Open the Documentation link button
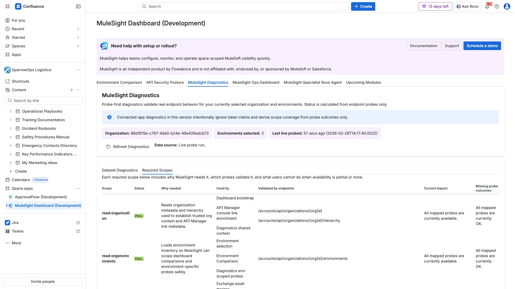The height and width of the screenshot is (289, 515). [423, 46]
